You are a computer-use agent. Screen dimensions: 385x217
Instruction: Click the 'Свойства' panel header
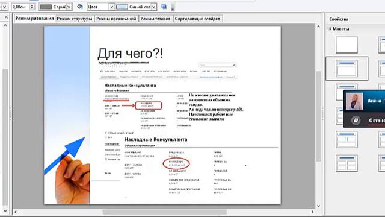[339, 19]
